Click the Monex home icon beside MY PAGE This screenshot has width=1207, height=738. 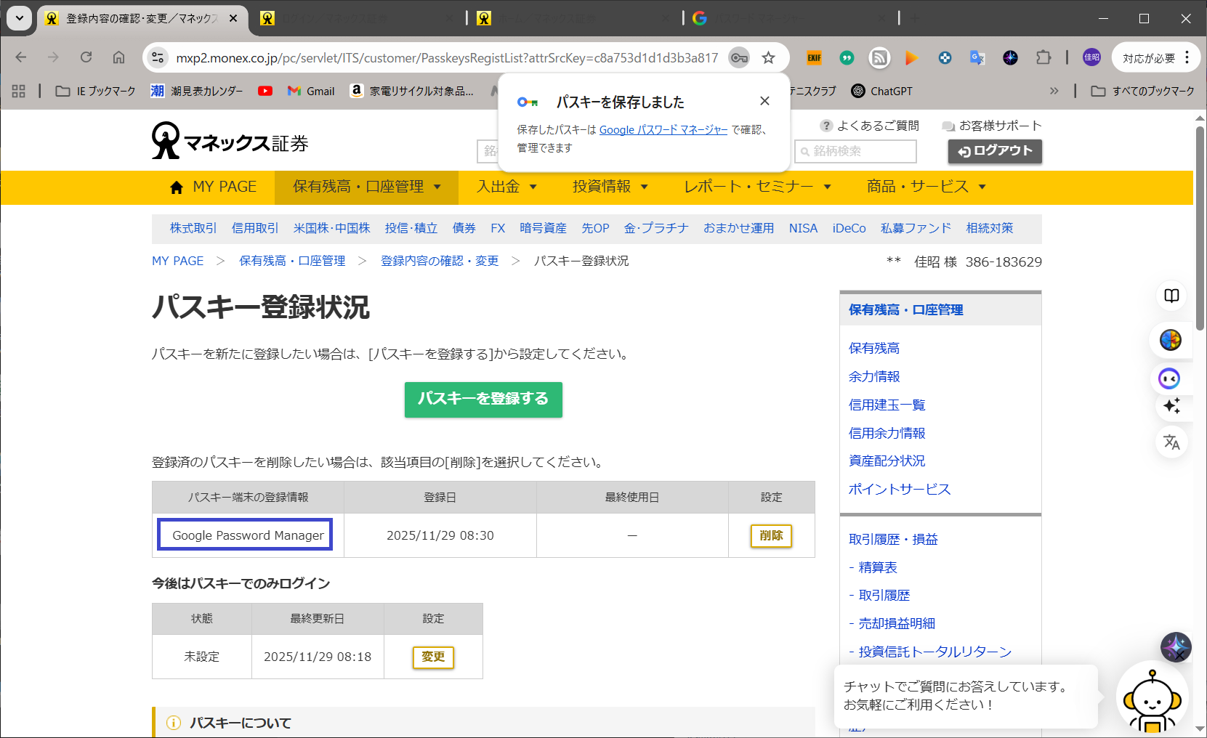pyautogui.click(x=176, y=187)
